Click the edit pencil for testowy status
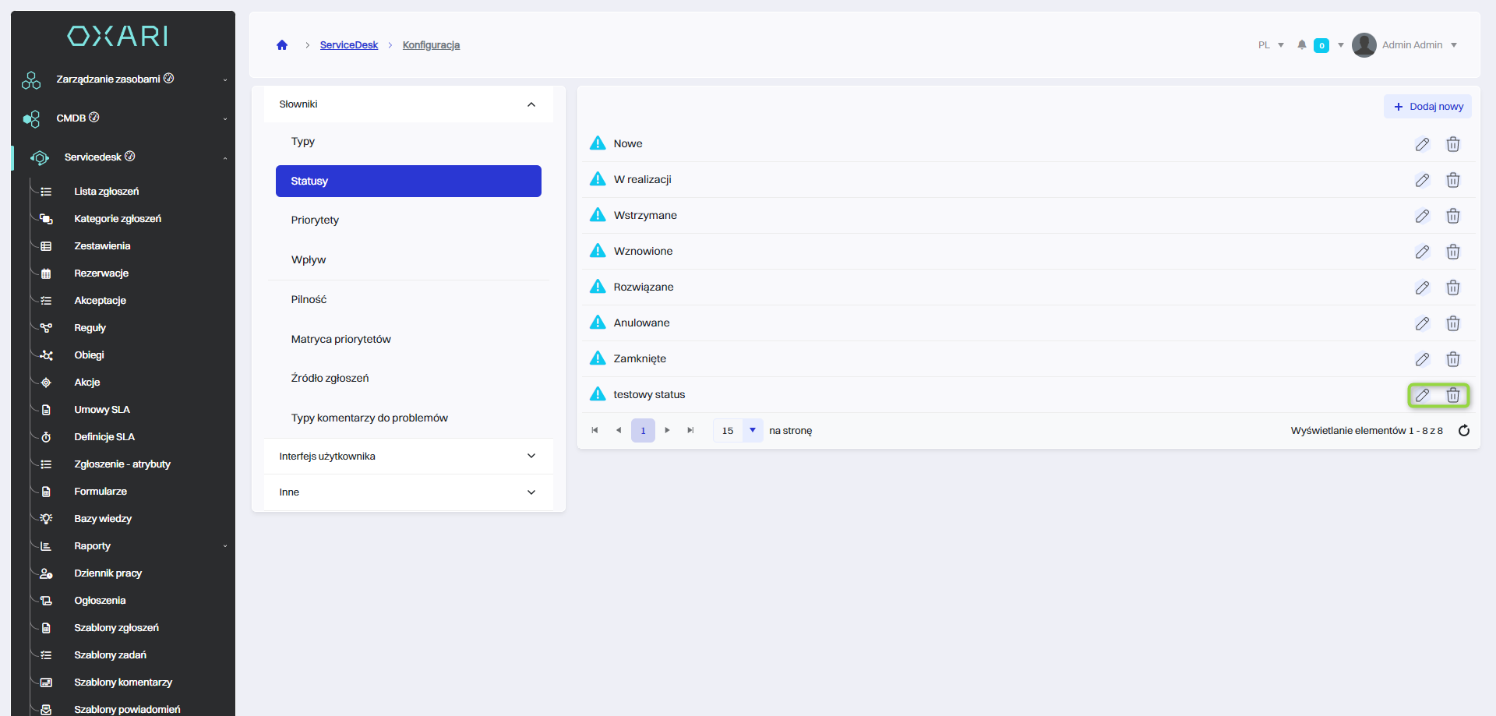Image resolution: width=1496 pixels, height=716 pixels. click(1422, 395)
